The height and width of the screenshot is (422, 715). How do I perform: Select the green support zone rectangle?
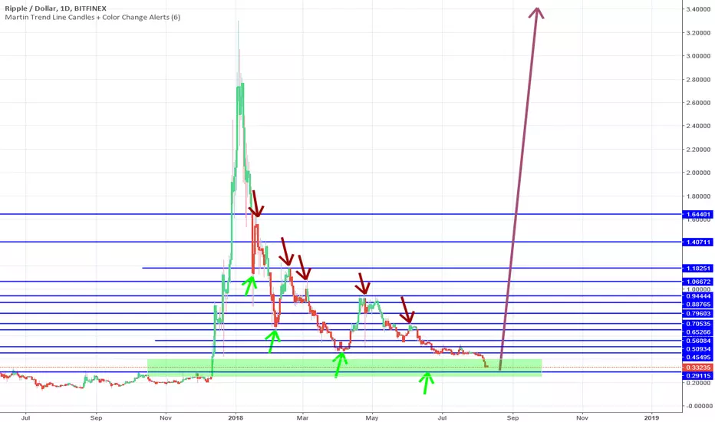344,368
